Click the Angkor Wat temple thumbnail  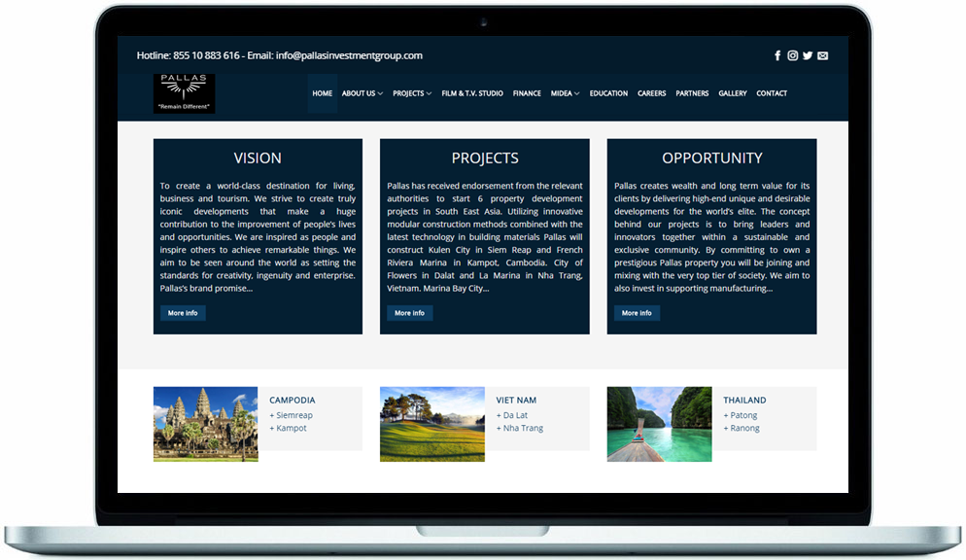205,424
